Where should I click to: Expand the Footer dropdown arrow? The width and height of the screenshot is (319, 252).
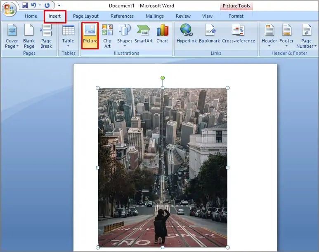click(x=286, y=46)
